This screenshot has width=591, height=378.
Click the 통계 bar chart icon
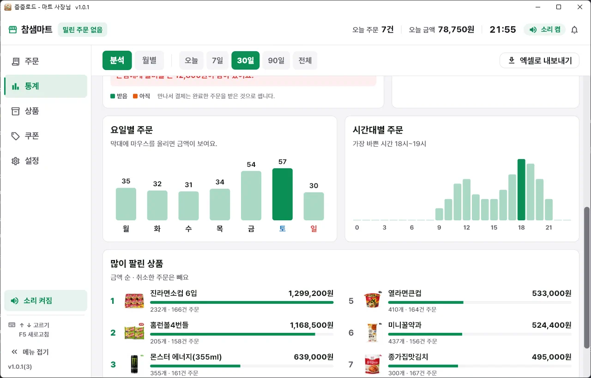16,86
